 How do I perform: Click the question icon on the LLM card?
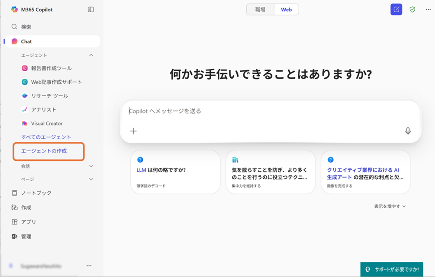tap(140, 159)
